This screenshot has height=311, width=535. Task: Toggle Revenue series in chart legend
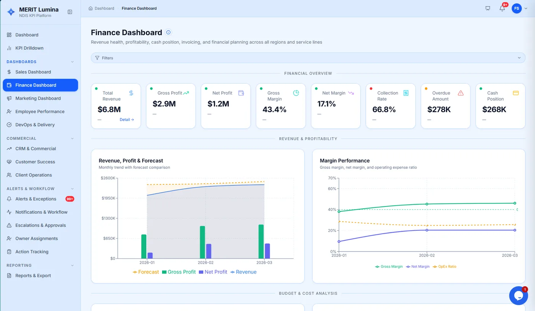[243, 272]
